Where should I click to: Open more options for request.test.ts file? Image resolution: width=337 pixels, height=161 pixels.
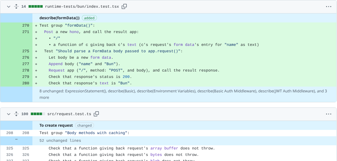[329, 114]
